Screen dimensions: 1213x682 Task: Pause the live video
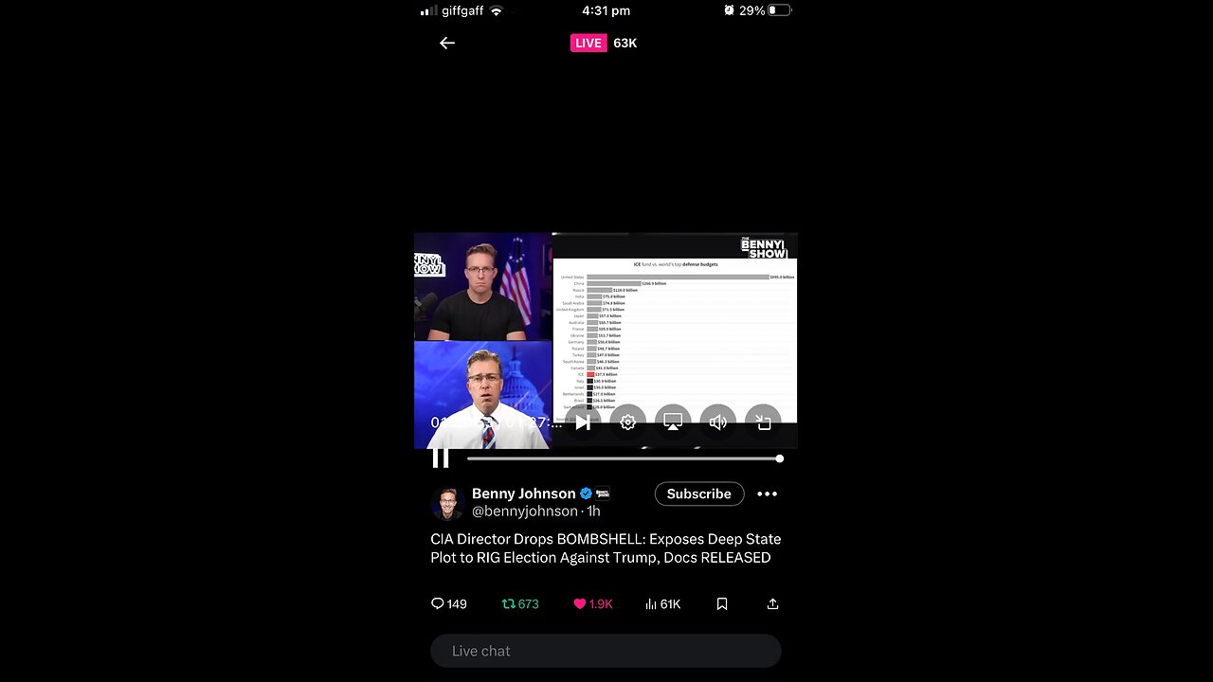point(441,458)
